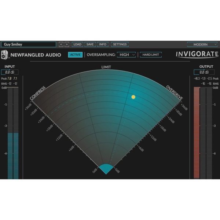Click the output Peak -1.9 readout

[x=203, y=78]
